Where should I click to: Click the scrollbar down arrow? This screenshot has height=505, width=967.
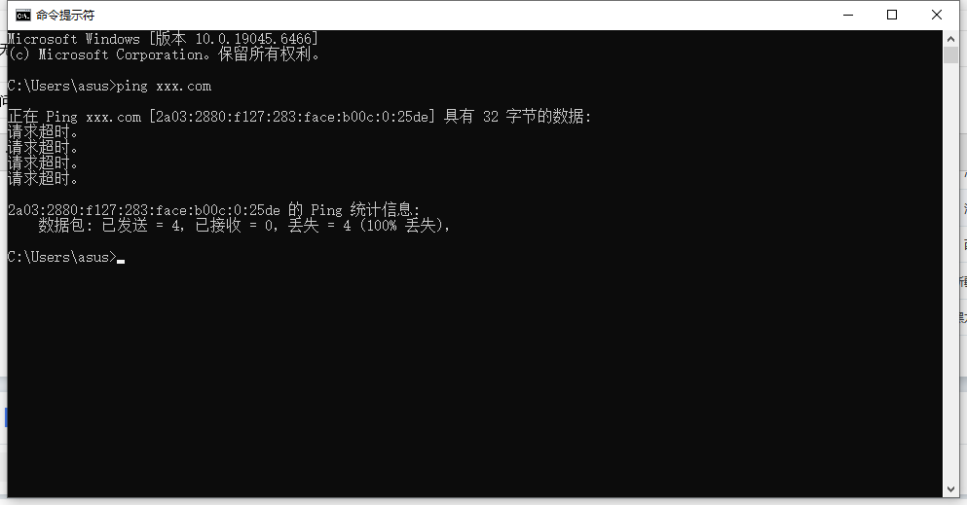pyautogui.click(x=950, y=489)
